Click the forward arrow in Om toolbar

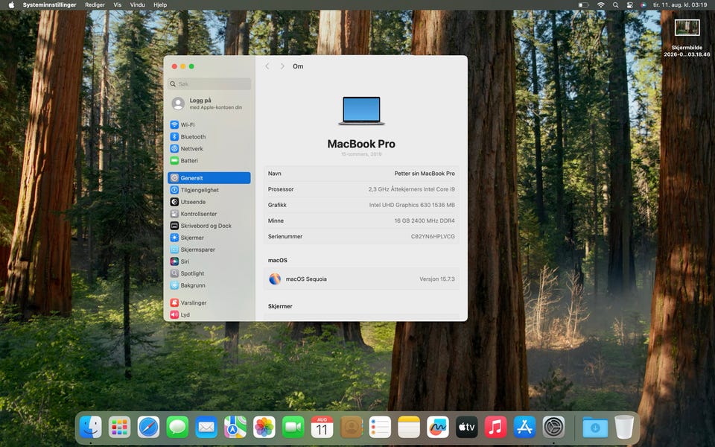[282, 66]
